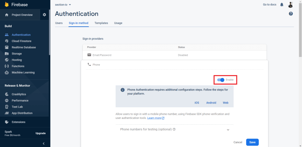Click the Phone provider row header
The height and width of the screenshot is (147, 302).
click(174, 65)
